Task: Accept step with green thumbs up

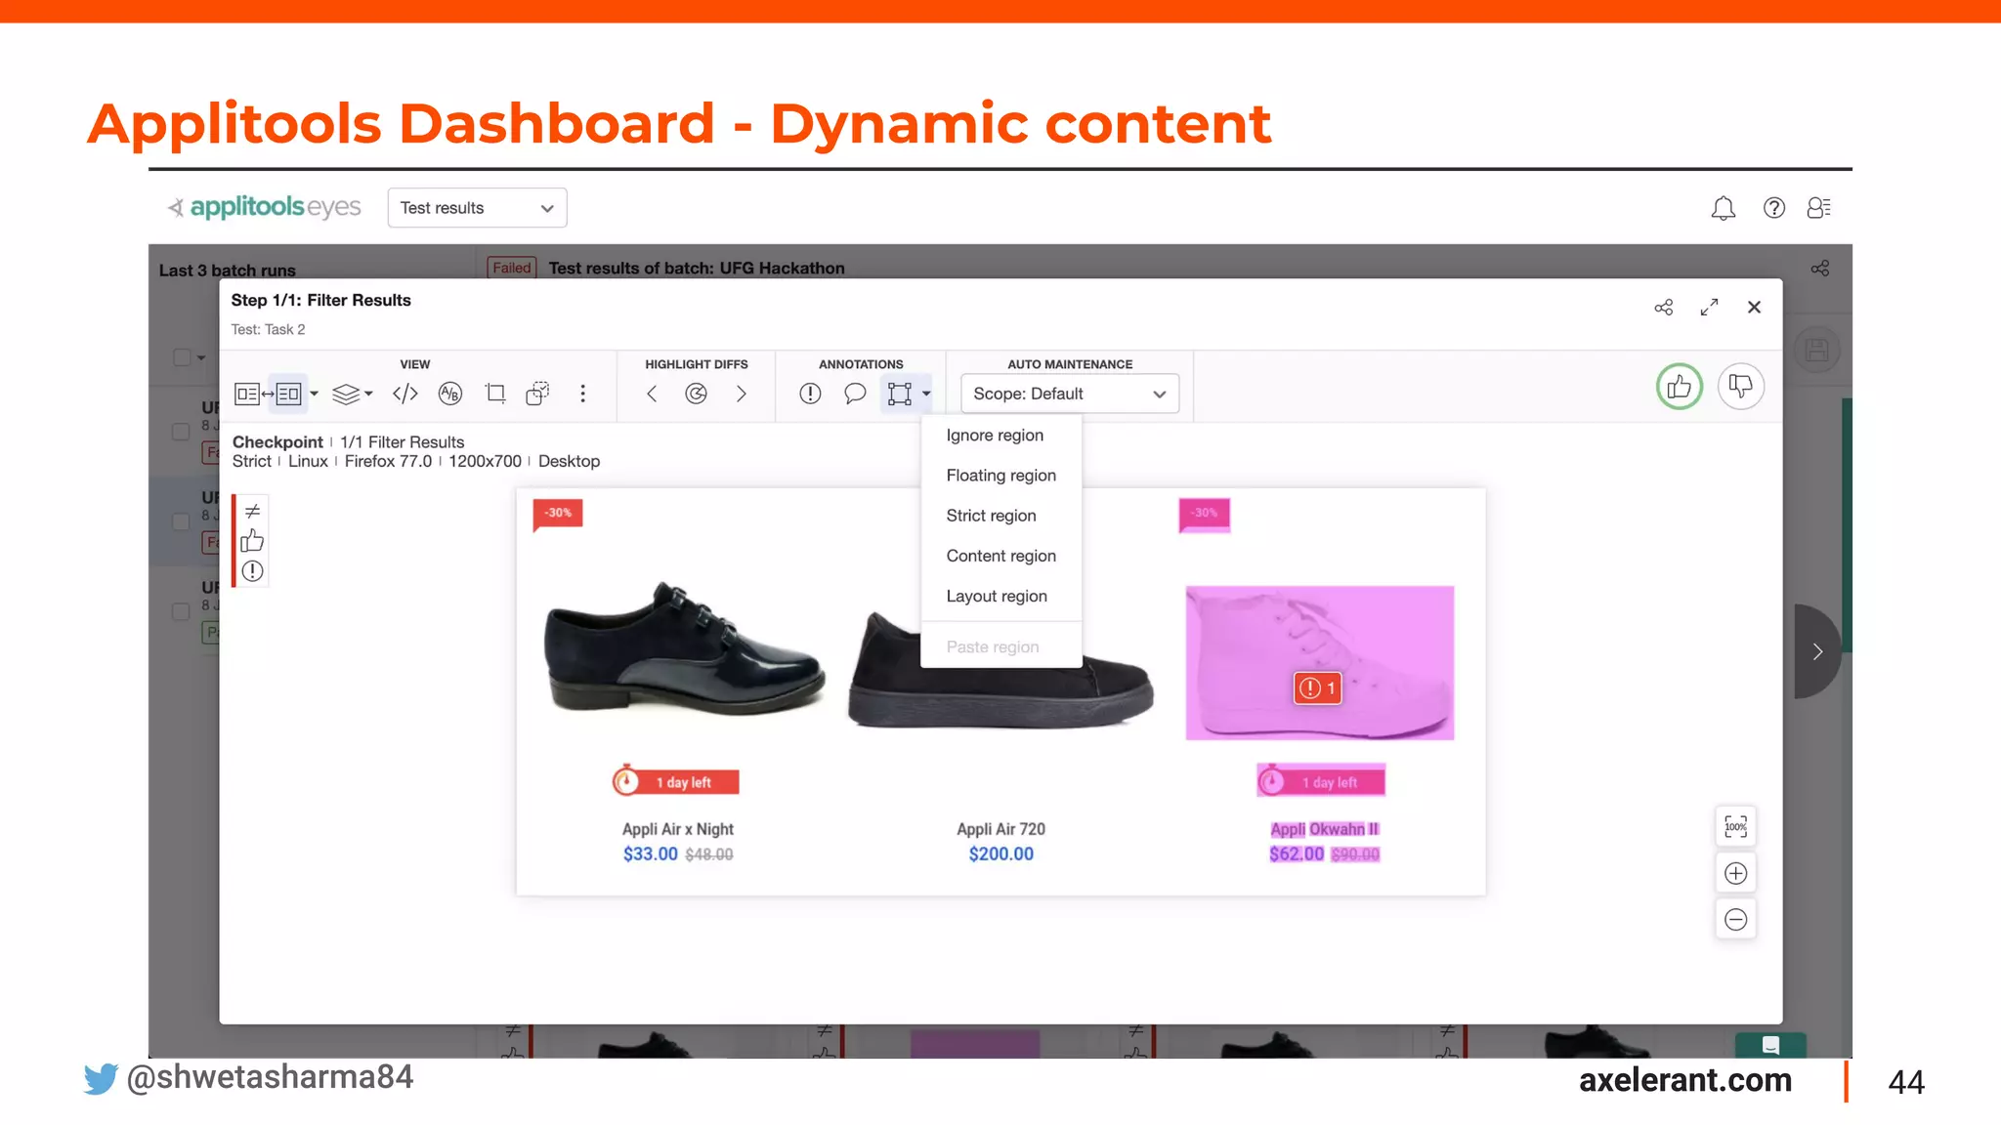Action: (x=1679, y=387)
